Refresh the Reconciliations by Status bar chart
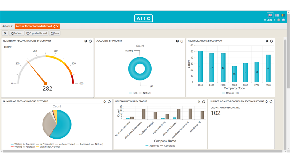Screen dimensions: 290x163 [204, 102]
